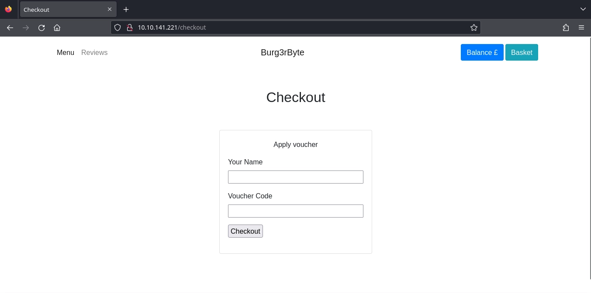
Task: Click inside the Your Name field
Action: tap(296, 177)
